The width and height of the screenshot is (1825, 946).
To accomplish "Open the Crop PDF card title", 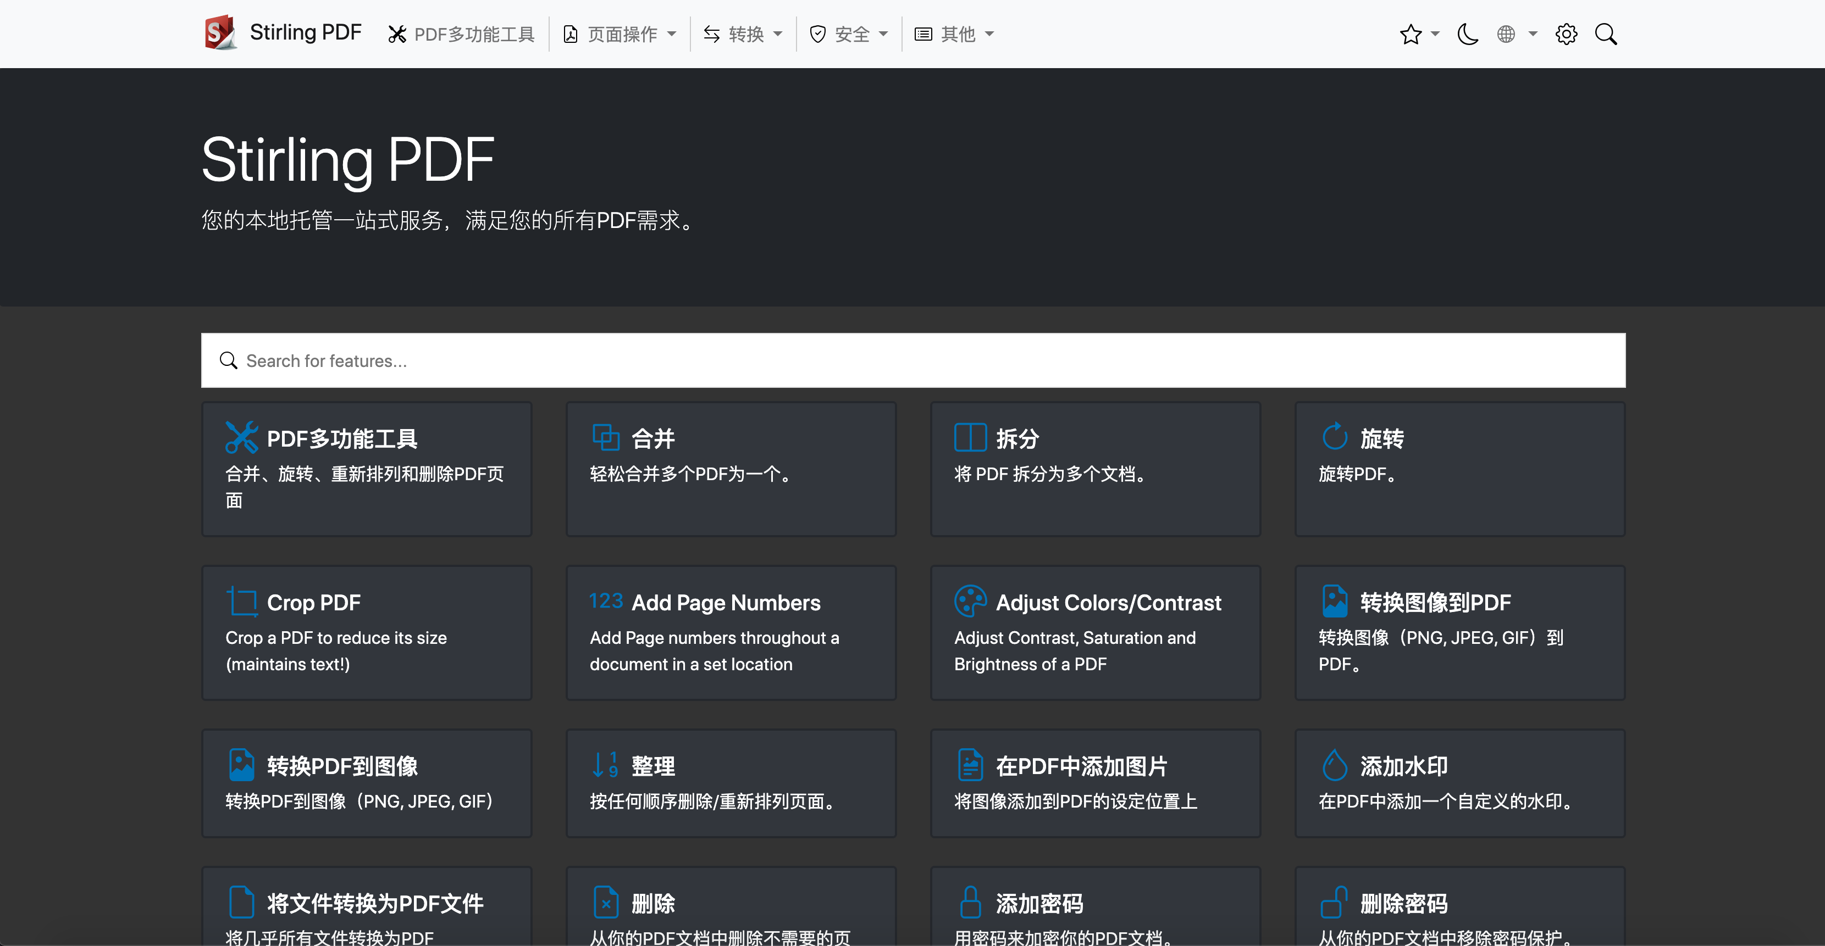I will (x=314, y=602).
